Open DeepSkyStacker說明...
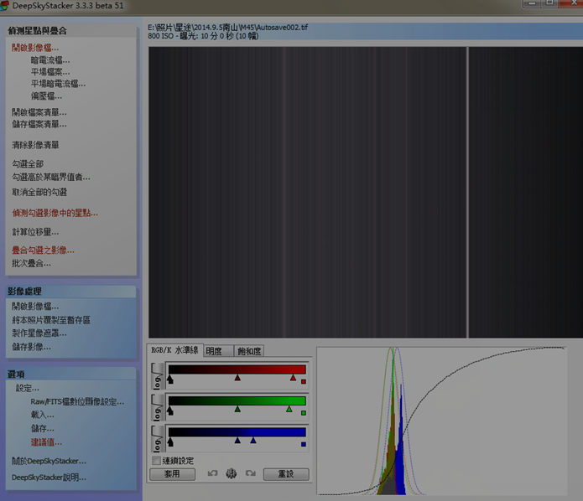Image resolution: width=583 pixels, height=501 pixels. click(49, 478)
